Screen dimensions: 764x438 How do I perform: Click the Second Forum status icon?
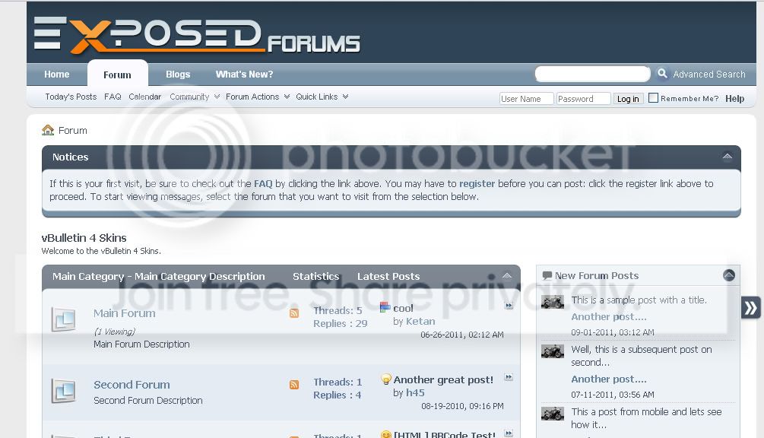[63, 391]
